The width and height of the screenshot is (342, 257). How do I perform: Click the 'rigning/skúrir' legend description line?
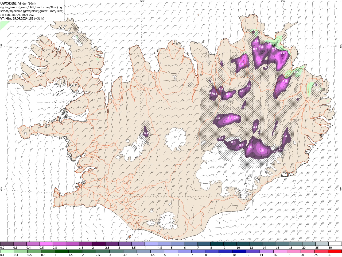pos(31,7)
